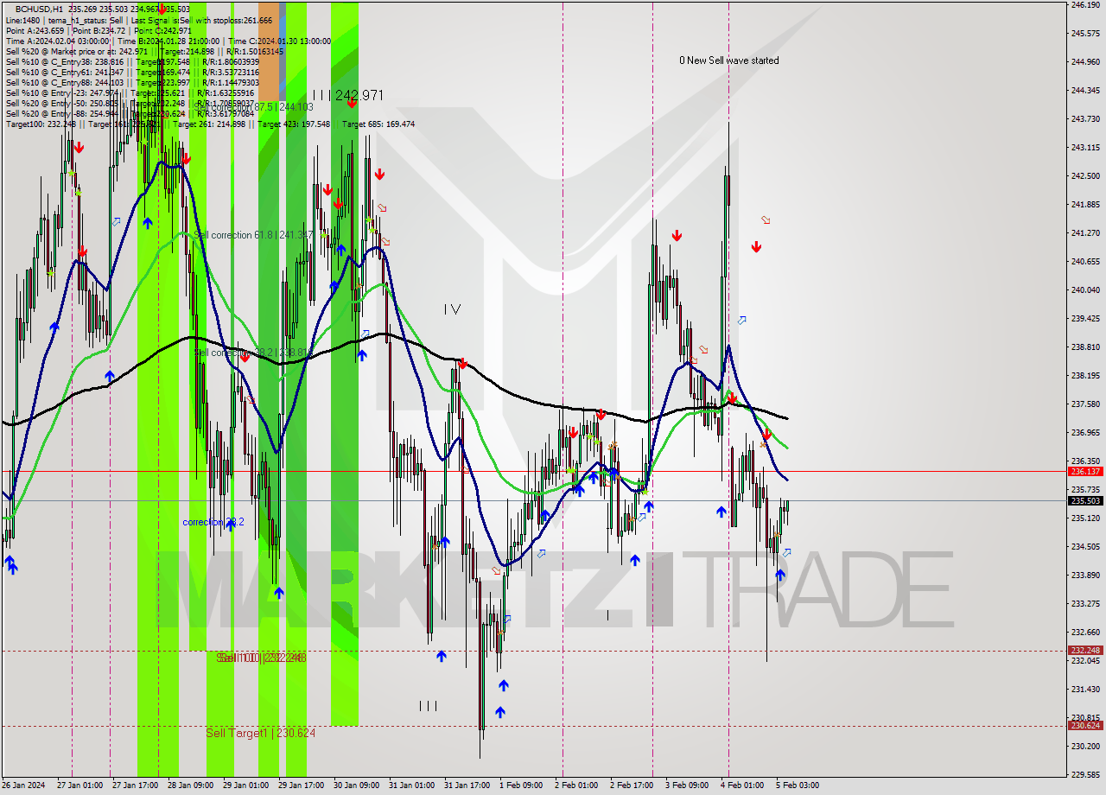The width and height of the screenshot is (1106, 795).
Task: Click the black 235.503 current price tag
Action: click(1085, 500)
